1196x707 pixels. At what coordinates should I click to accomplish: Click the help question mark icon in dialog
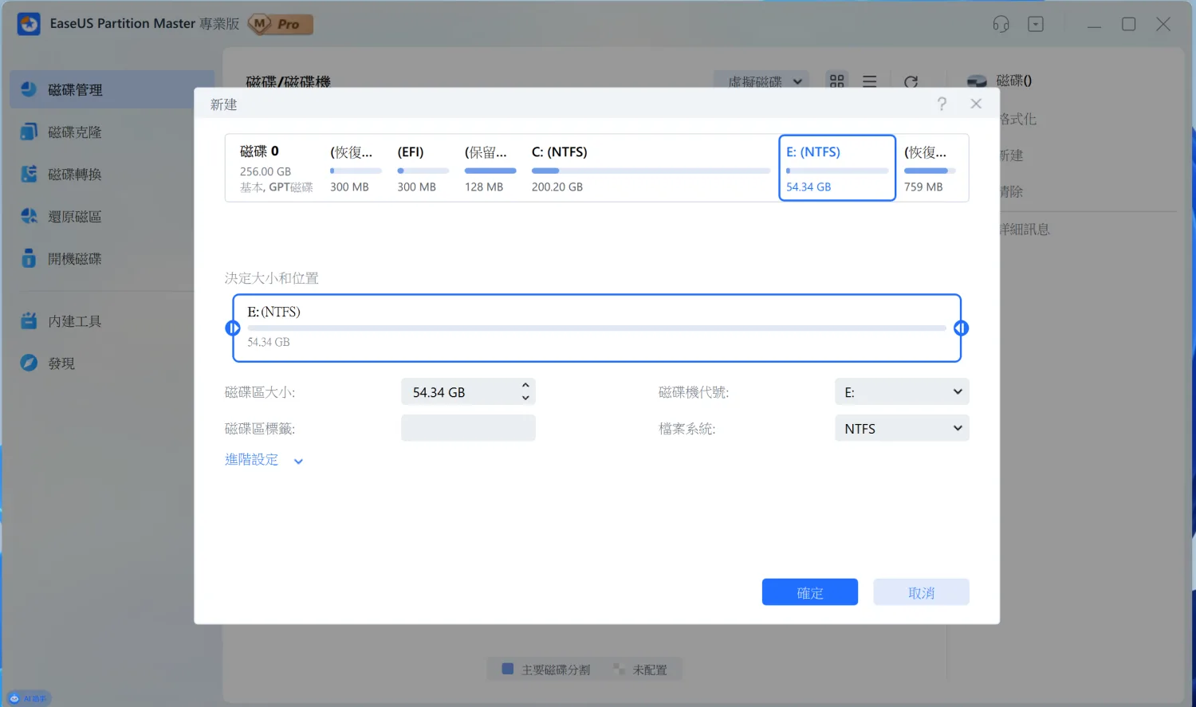pyautogui.click(x=942, y=104)
